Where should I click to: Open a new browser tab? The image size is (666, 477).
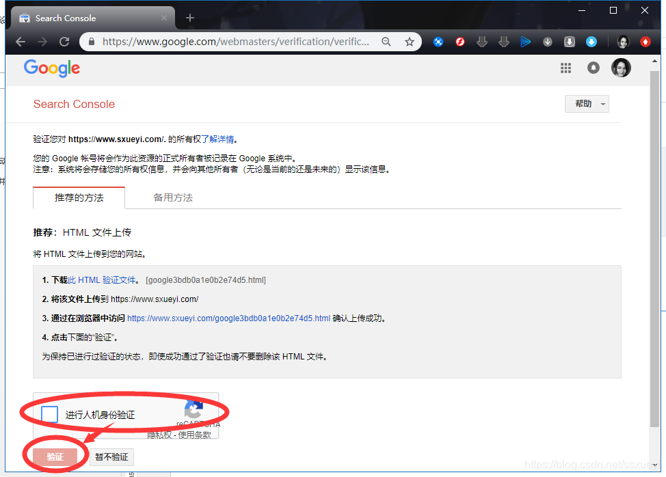(190, 18)
